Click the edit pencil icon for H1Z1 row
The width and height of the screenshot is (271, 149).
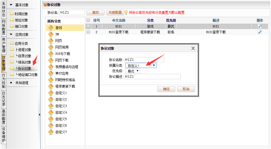260,26
